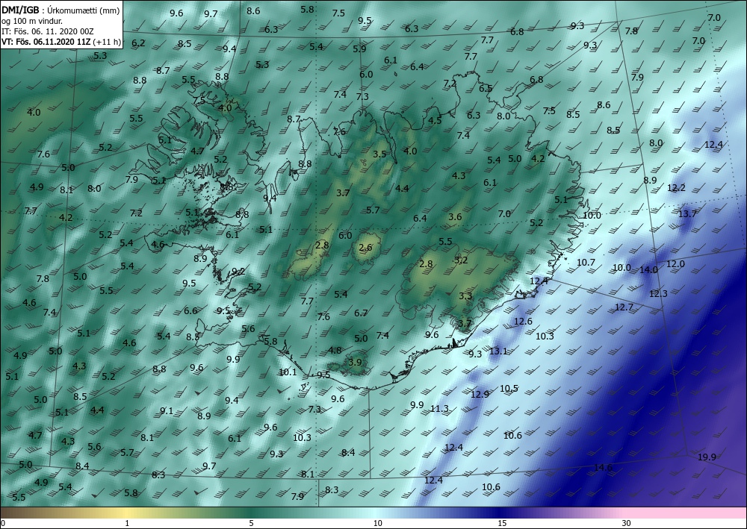Click the 11.3 value on the map
The image size is (747, 529).
[x=439, y=409]
